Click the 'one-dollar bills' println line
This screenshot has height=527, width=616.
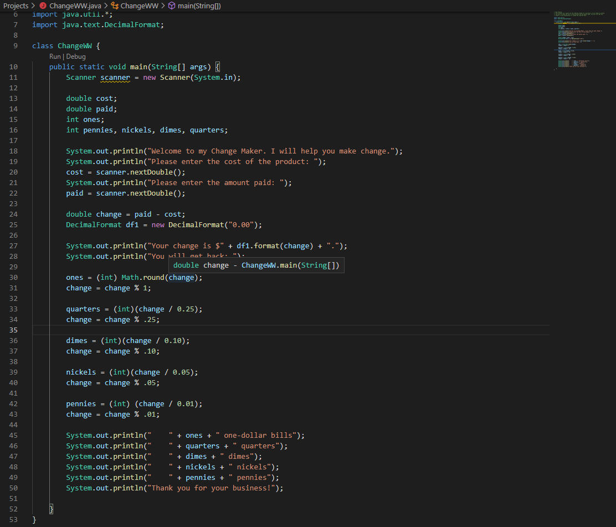(186, 436)
